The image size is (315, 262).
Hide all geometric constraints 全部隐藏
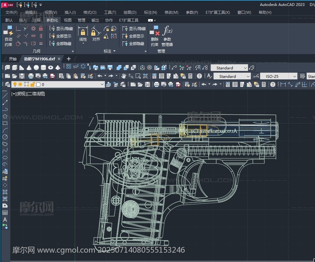pos(60,43)
